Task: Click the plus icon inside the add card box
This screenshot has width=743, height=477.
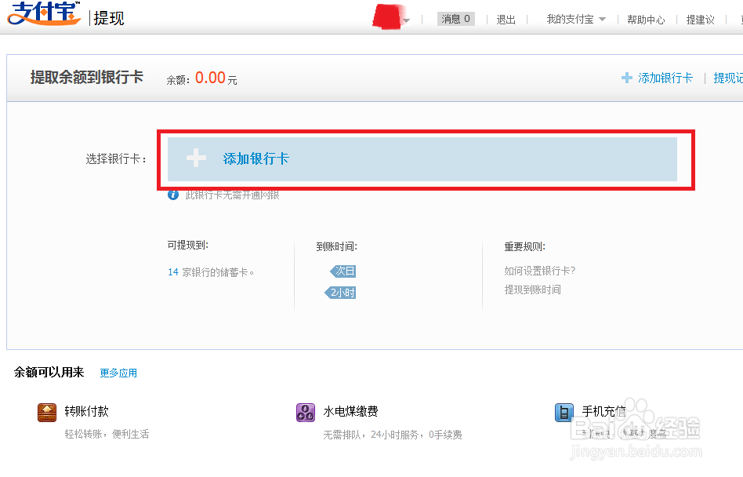Action: point(195,158)
